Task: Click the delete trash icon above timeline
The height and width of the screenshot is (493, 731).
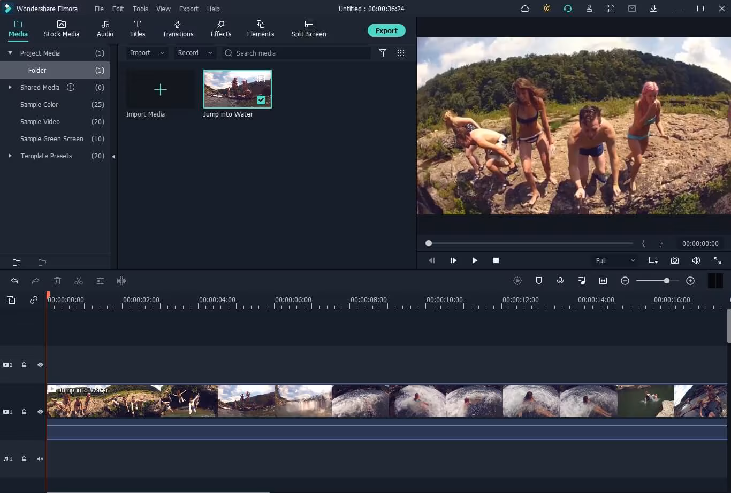Action: tap(57, 281)
